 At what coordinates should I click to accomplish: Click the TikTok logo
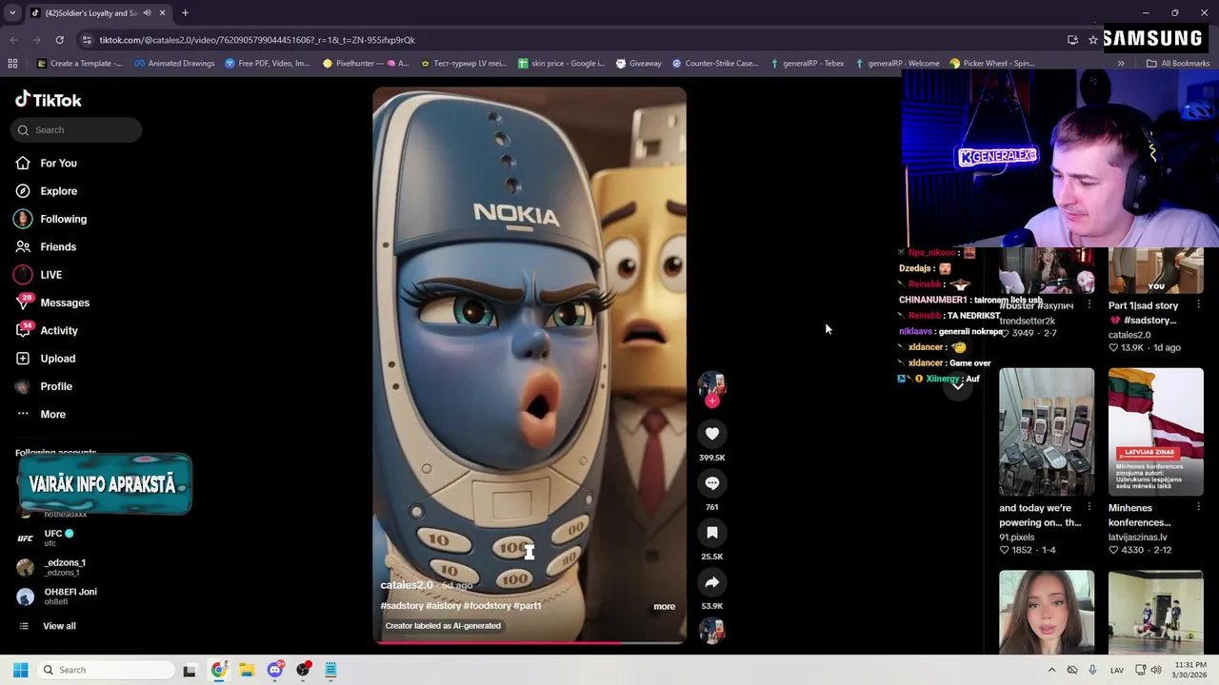(49, 100)
